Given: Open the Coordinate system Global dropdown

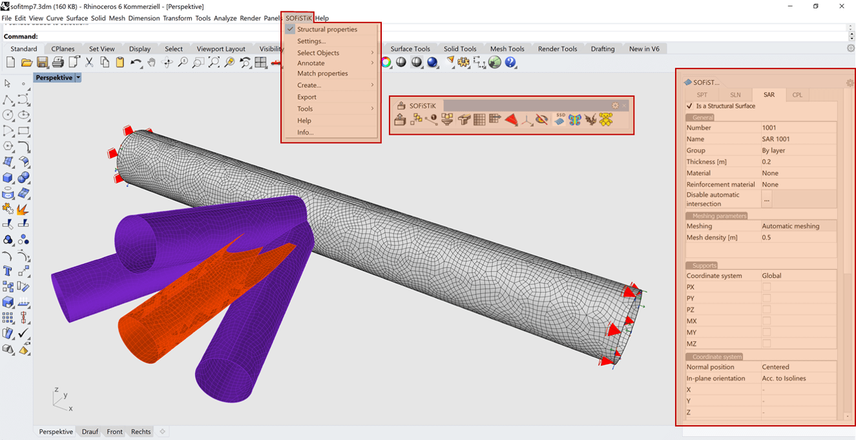Looking at the screenshot, I should pyautogui.click(x=799, y=275).
